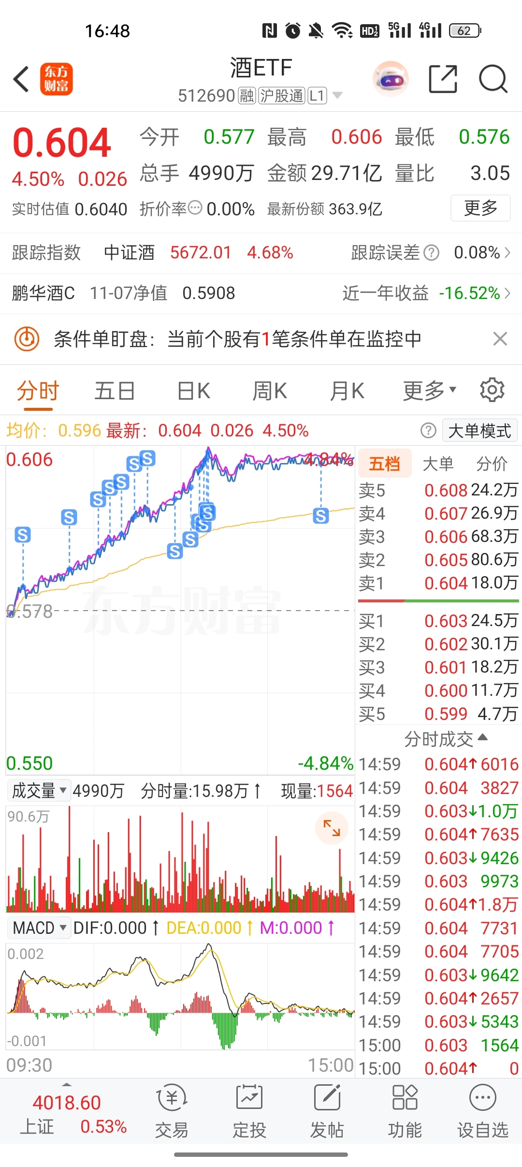This screenshot has width=522, height=1167.
Task: Tap the 买5 0.599 order row
Action: tap(438, 714)
